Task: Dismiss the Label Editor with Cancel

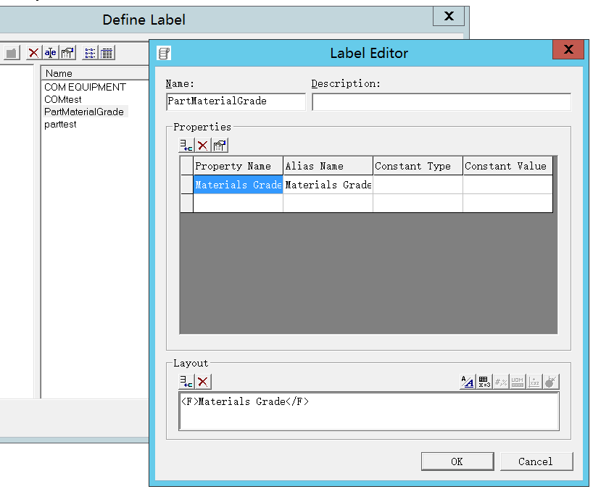Action: pos(536,461)
